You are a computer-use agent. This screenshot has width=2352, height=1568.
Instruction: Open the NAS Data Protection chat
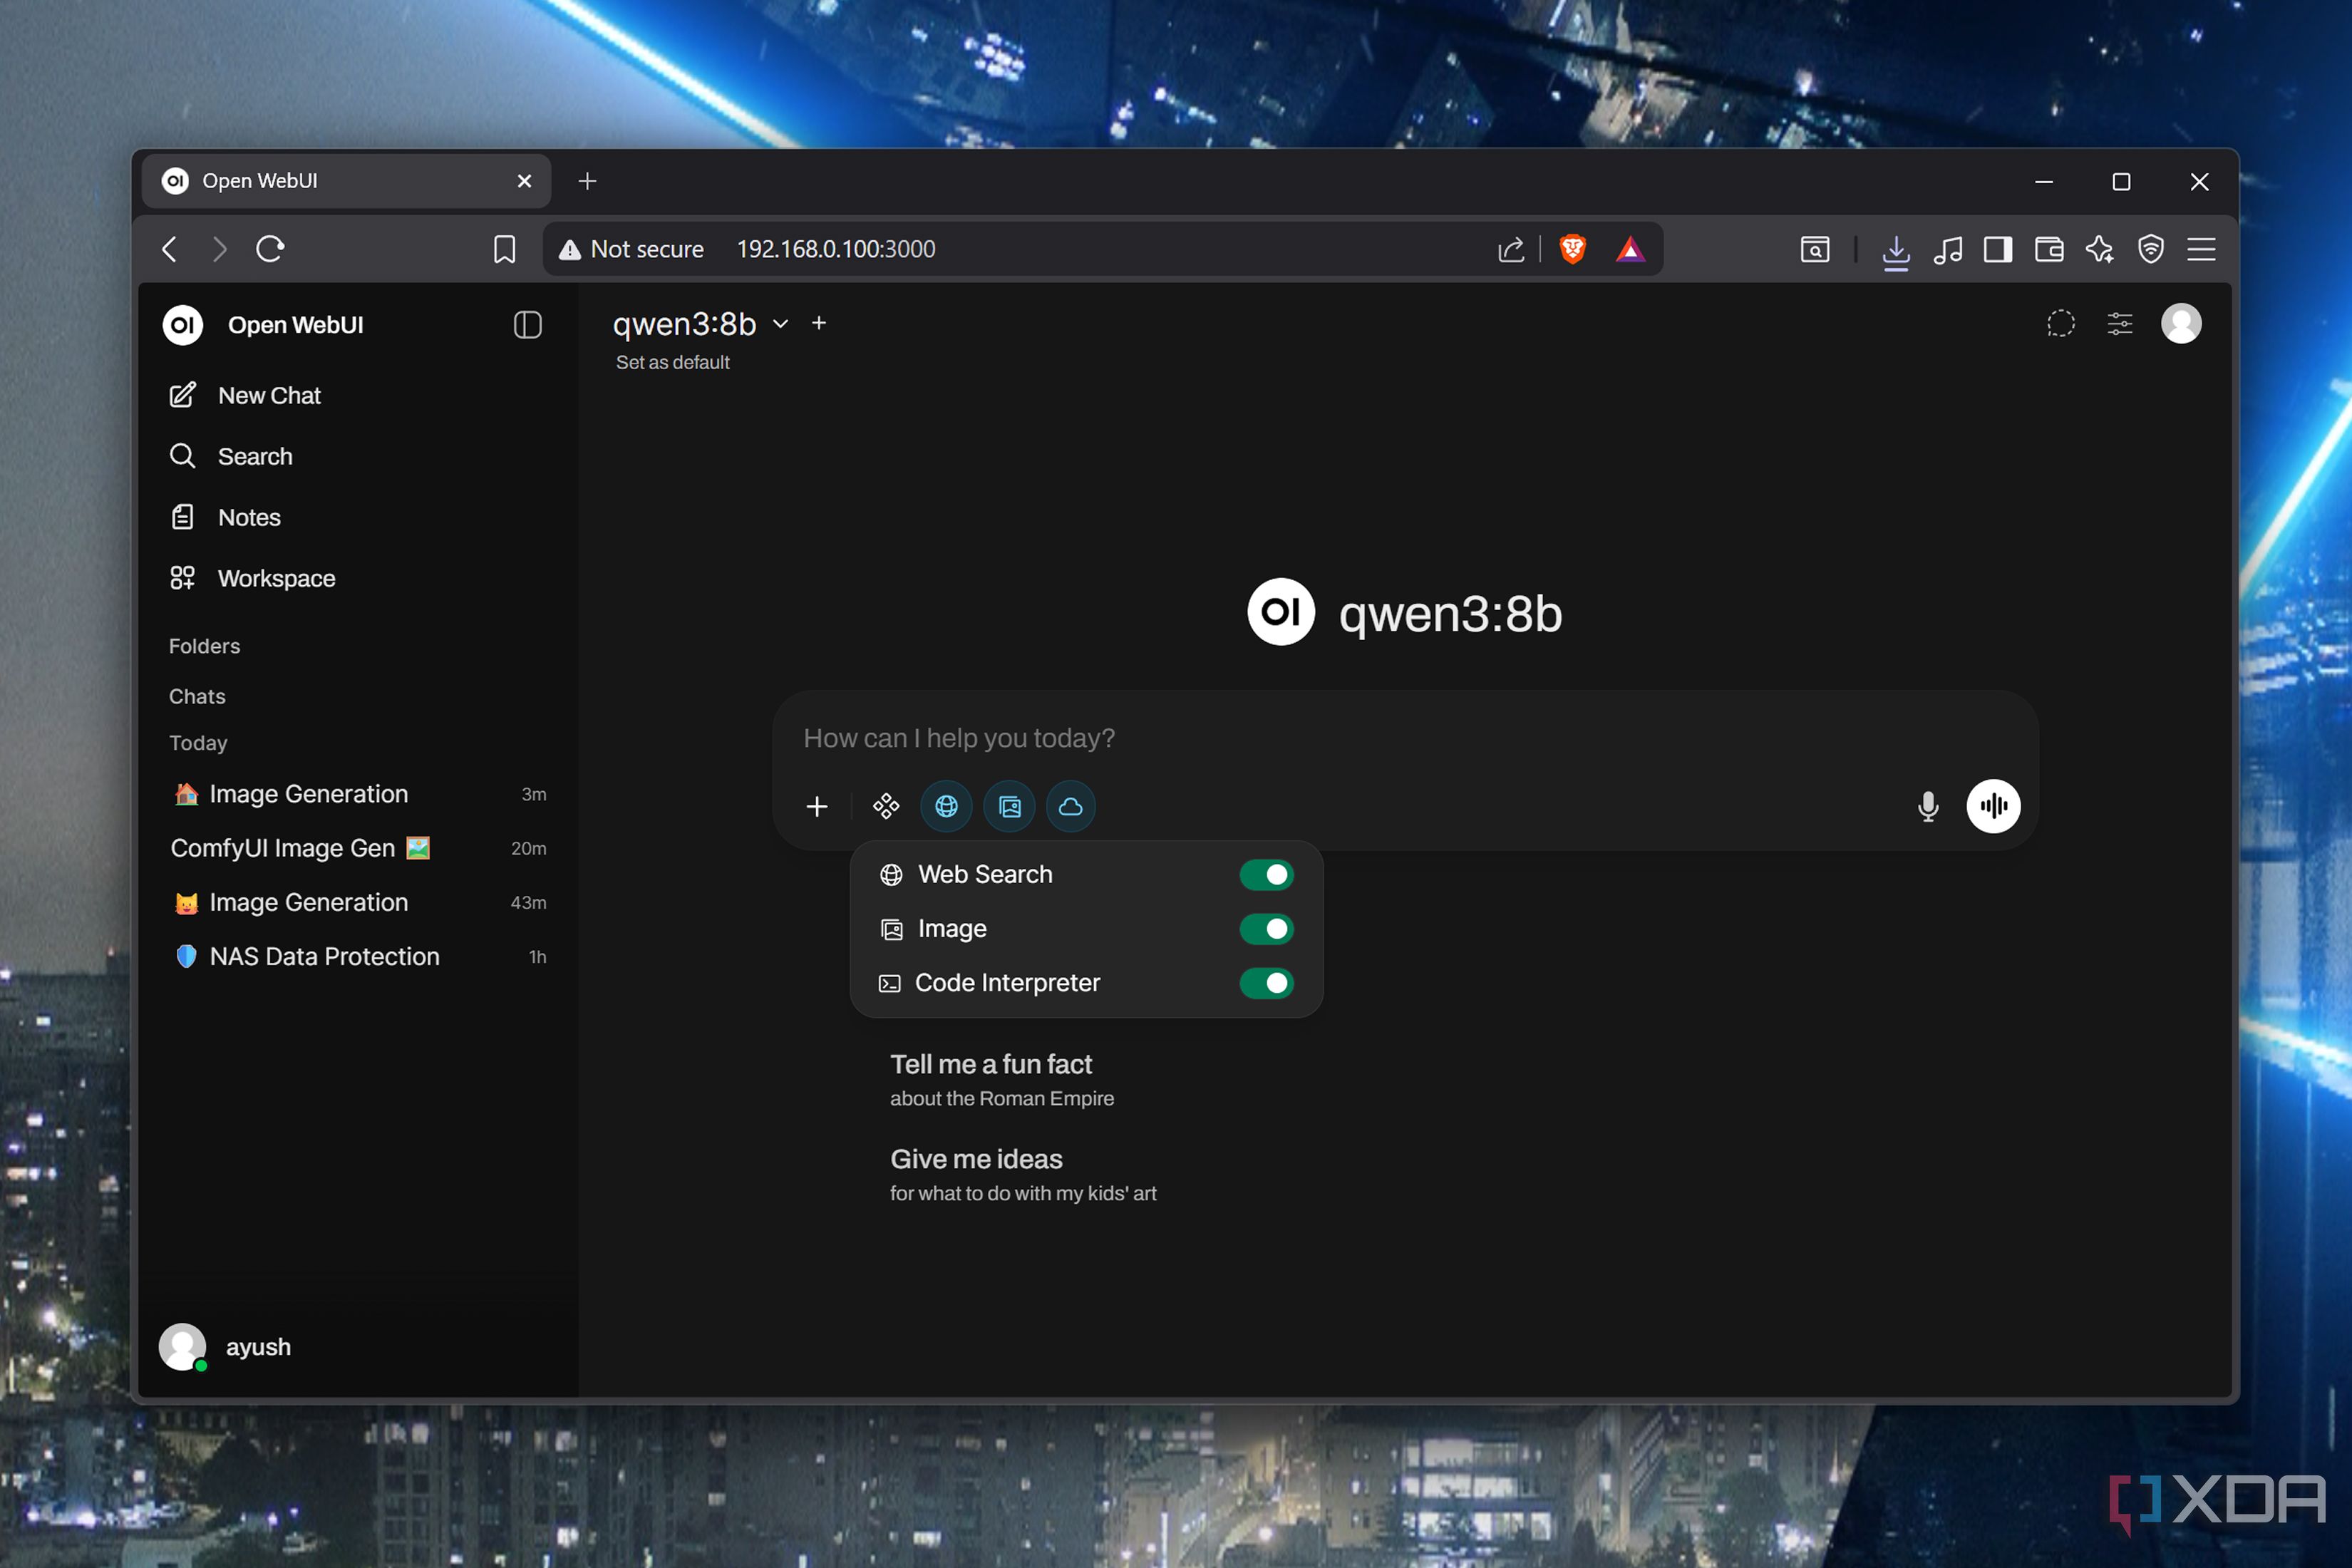357,956
